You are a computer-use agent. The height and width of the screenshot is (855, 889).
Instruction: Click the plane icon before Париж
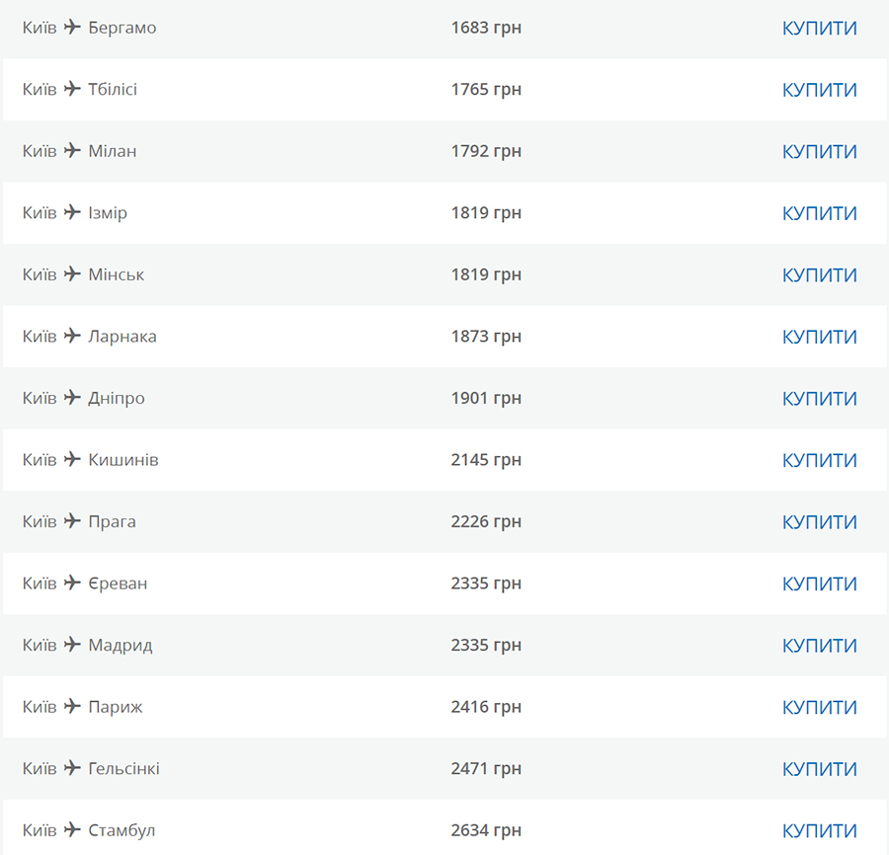(72, 706)
